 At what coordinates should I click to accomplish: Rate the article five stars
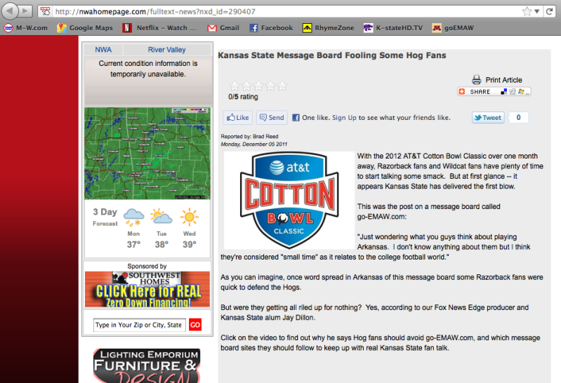click(282, 86)
